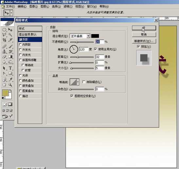Select the Path Selection arrow tool
Viewport: 179px width, 169px height.
(x=4, y=68)
